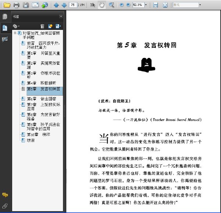
Task: Open file with the folder icon
Action: 7,5
